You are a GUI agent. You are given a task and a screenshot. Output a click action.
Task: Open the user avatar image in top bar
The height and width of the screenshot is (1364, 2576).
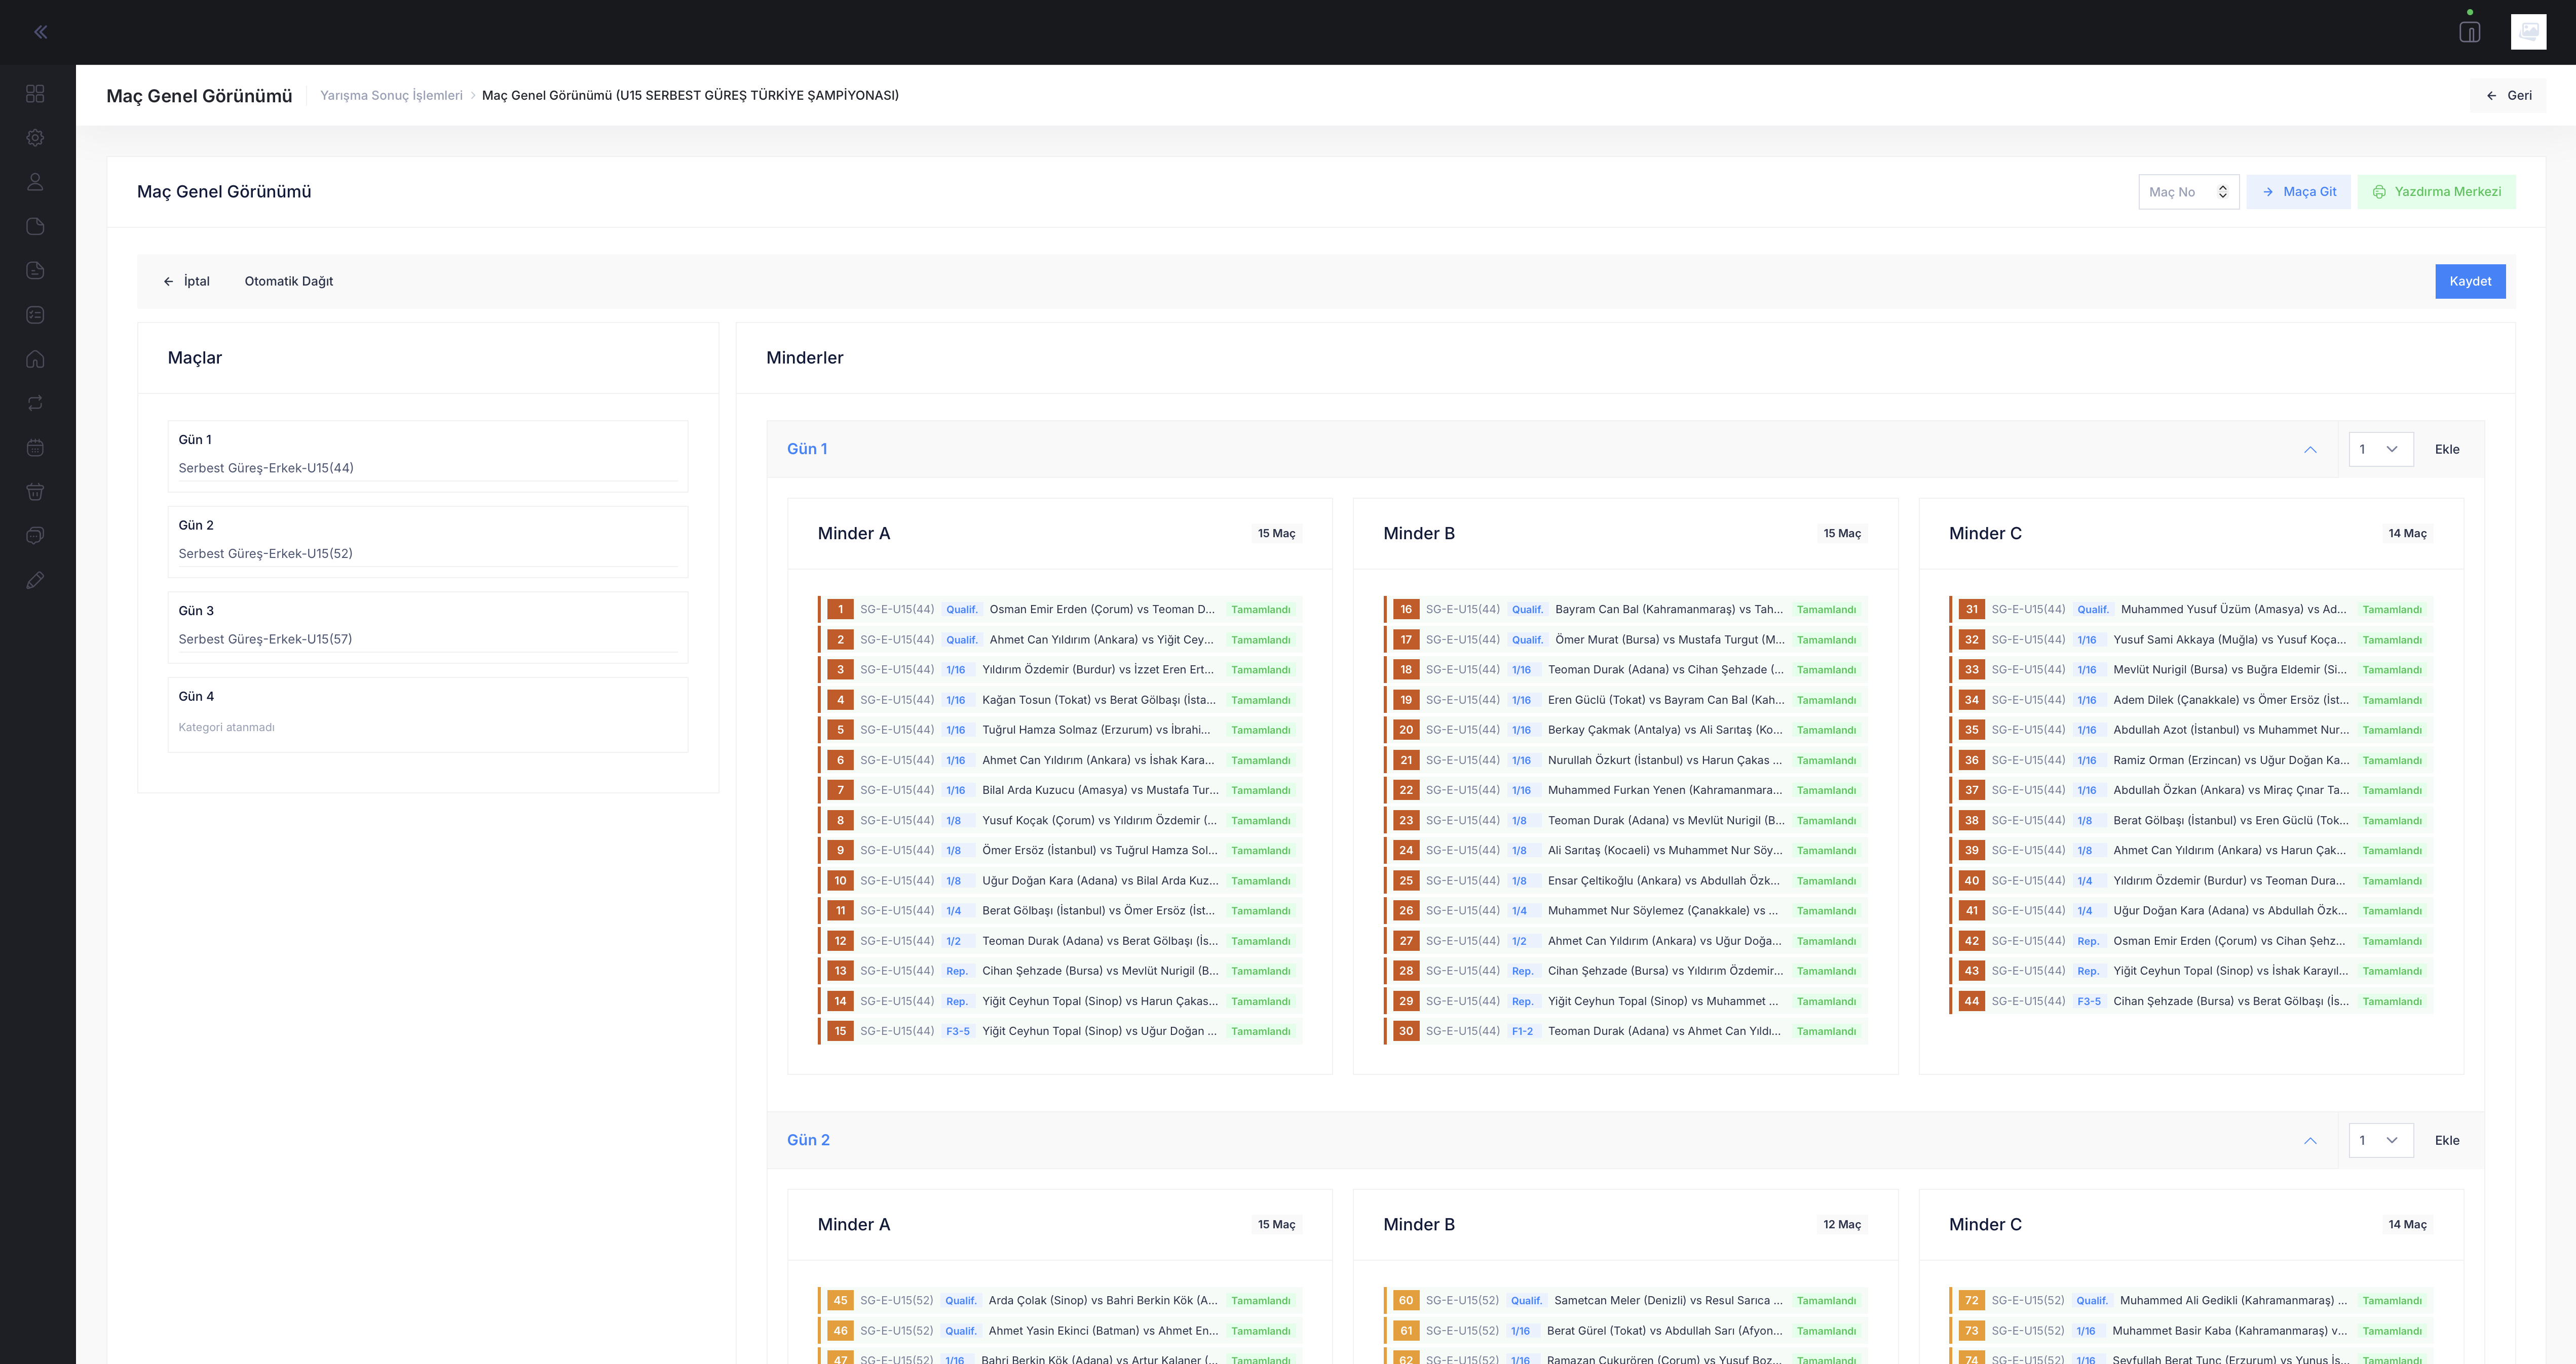[x=2528, y=32]
